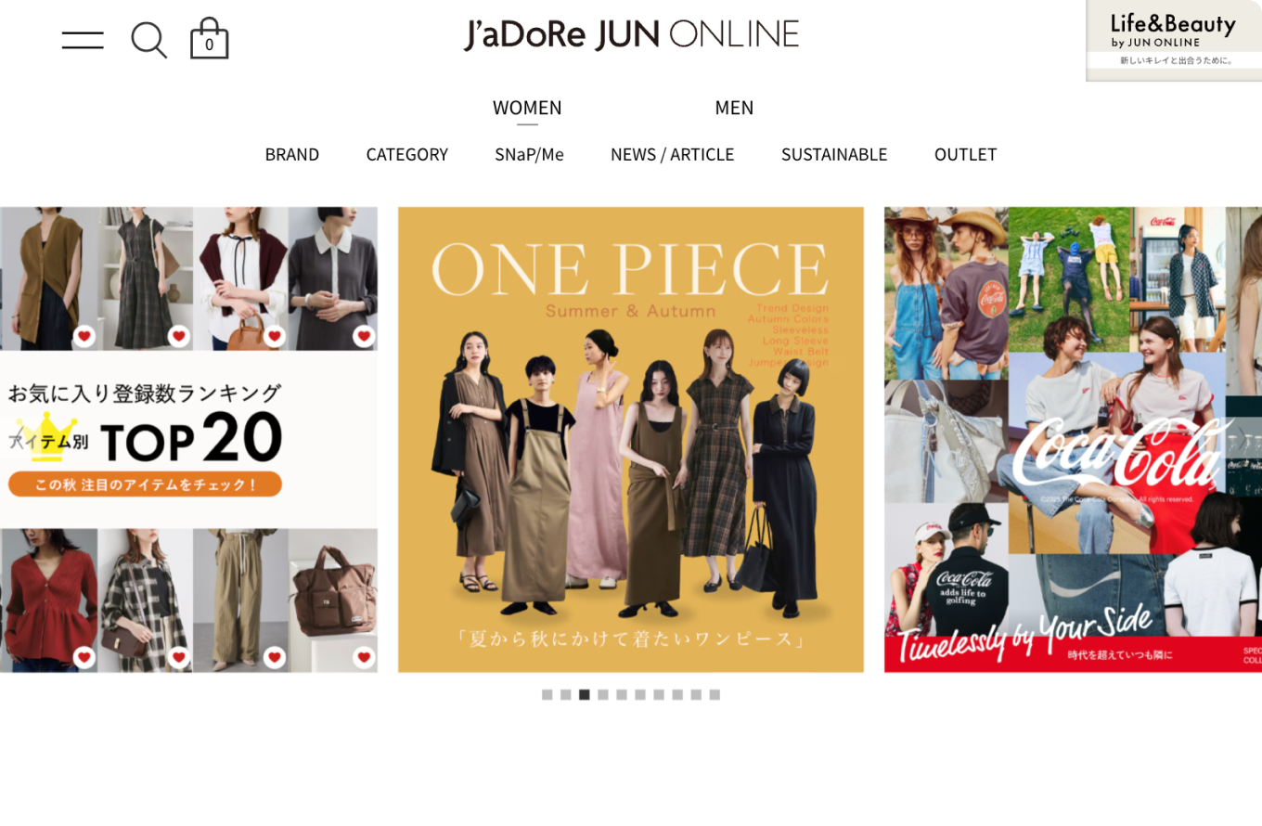Screen dimensions: 1262x826
Task: Select the WOMEN tab
Action: (x=527, y=108)
